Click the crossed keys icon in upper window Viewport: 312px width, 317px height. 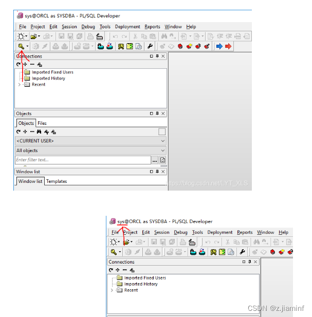(121, 46)
